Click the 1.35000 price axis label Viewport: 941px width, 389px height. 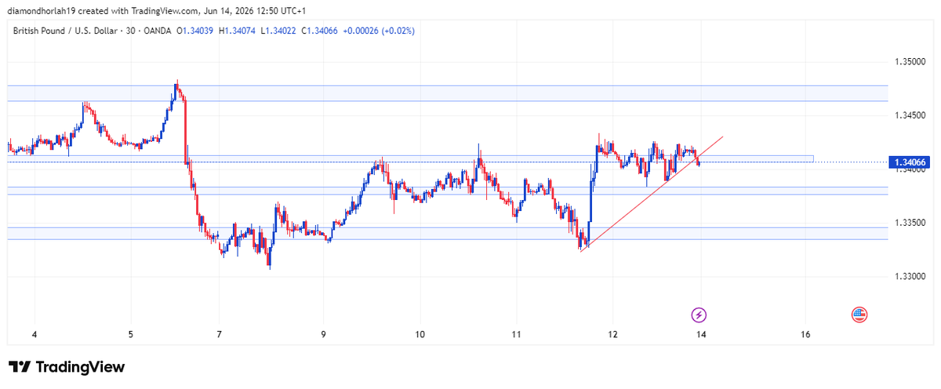tap(910, 61)
